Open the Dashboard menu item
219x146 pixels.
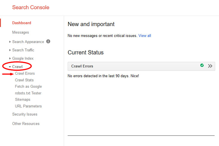click(22, 23)
